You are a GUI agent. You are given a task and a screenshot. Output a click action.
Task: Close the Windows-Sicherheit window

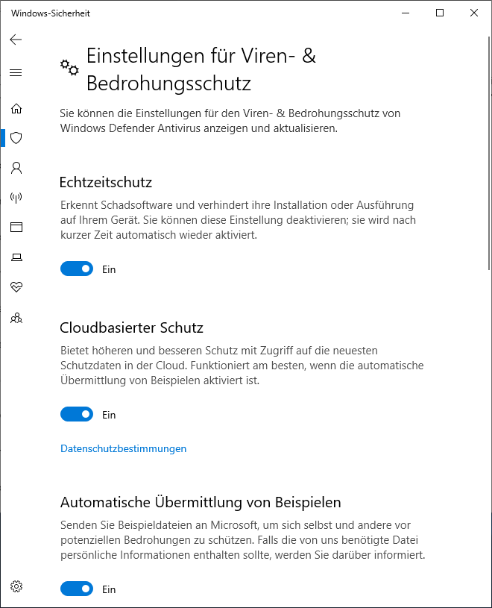(474, 13)
